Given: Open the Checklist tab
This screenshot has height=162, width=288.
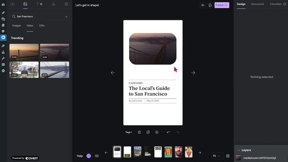Looking at the screenshot, I should [x=278, y=4].
